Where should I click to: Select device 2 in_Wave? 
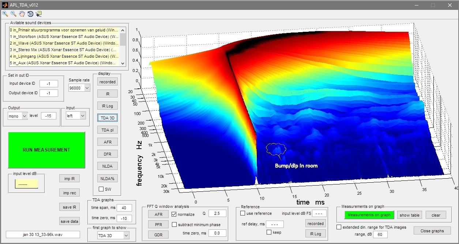pos(64,43)
